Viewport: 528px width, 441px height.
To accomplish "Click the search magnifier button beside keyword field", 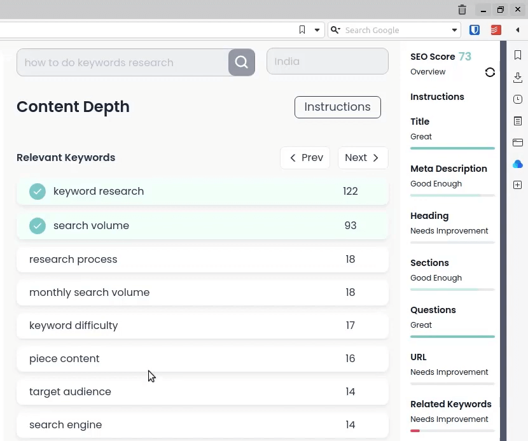I will (242, 62).
